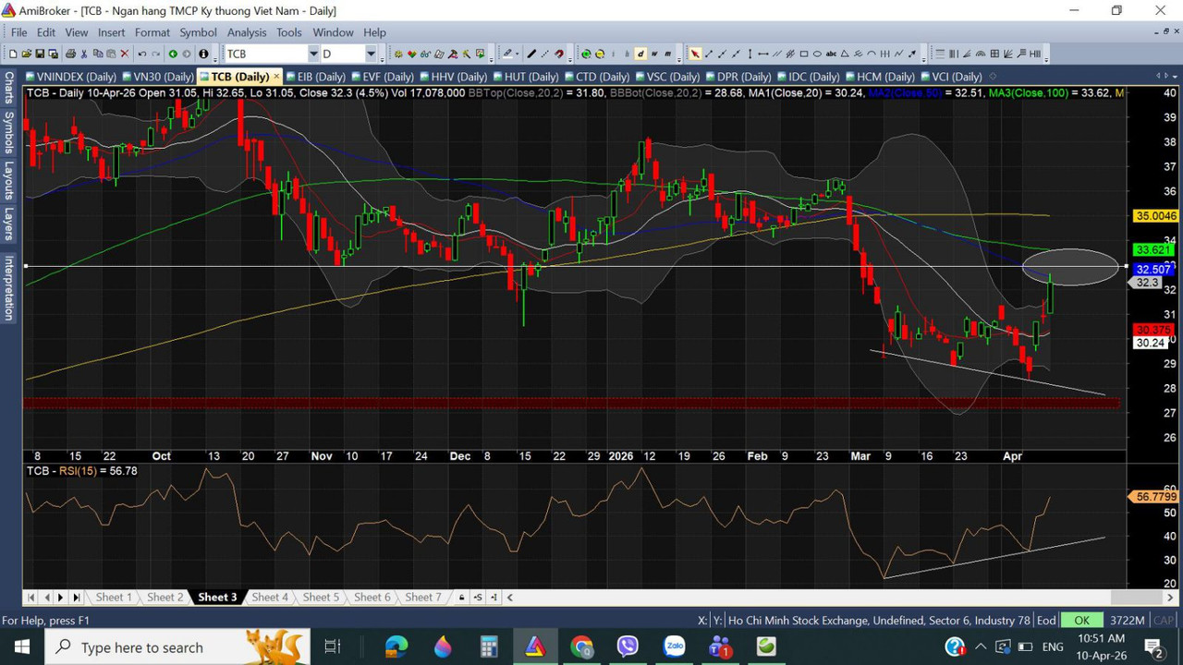Select the Fibonacci arc tool
The image size is (1183, 665).
[981, 54]
